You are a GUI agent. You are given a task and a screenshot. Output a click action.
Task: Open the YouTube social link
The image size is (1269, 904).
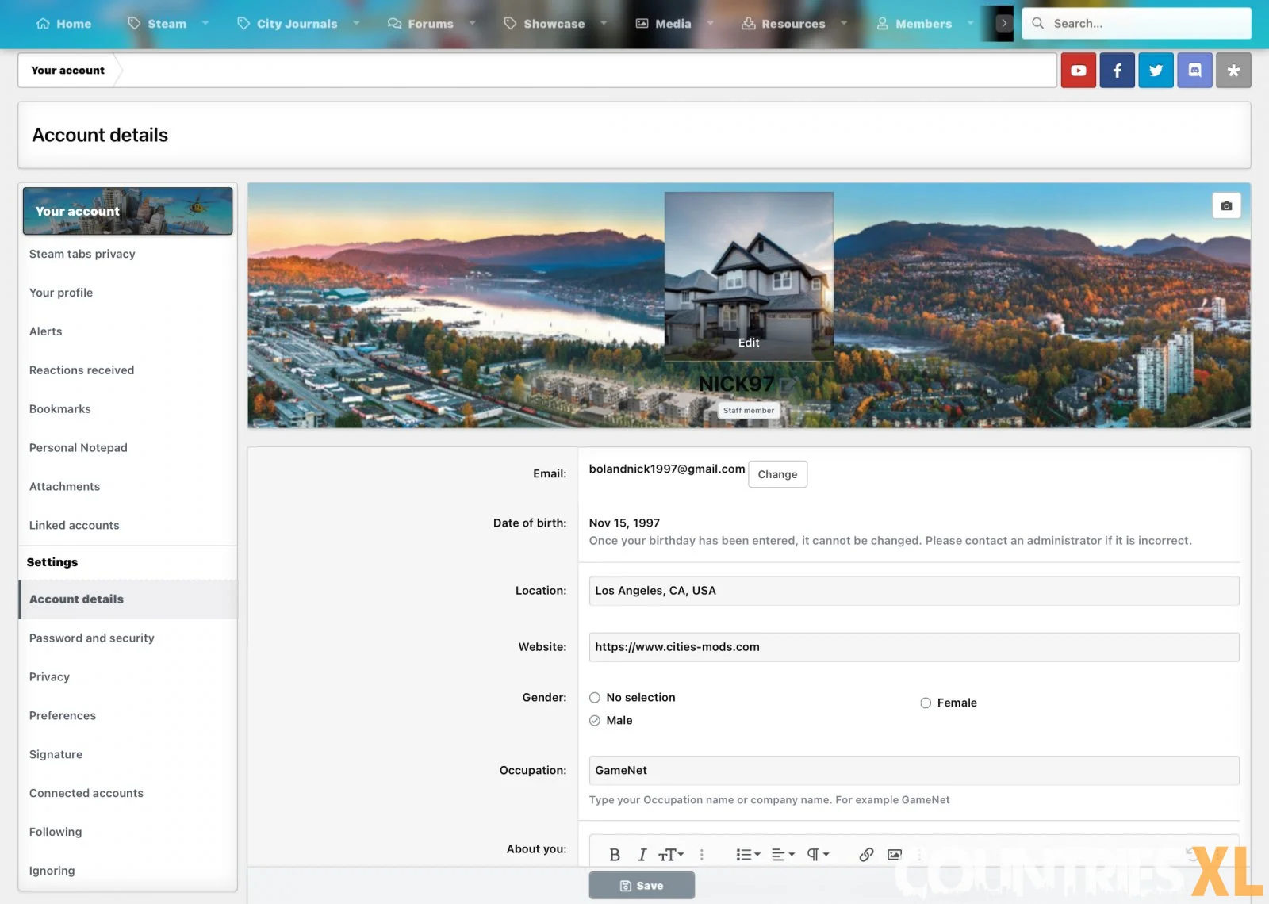click(1079, 71)
